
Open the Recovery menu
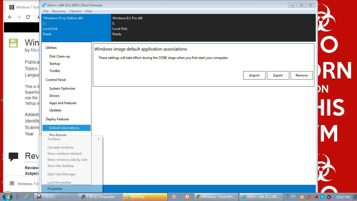click(59, 11)
